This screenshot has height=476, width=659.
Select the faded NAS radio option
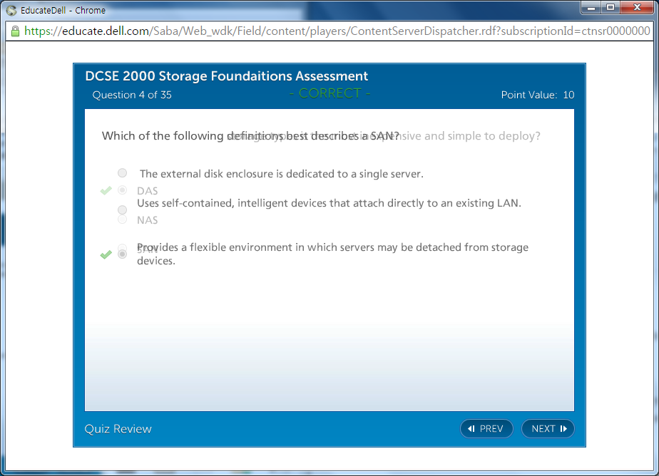point(123,219)
